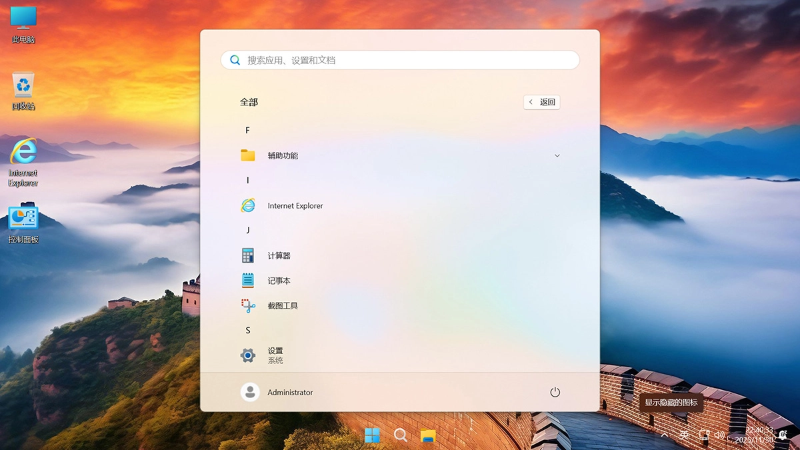Open 此电脑 from the desktop
Screen dimensions: 800x450
(23, 20)
